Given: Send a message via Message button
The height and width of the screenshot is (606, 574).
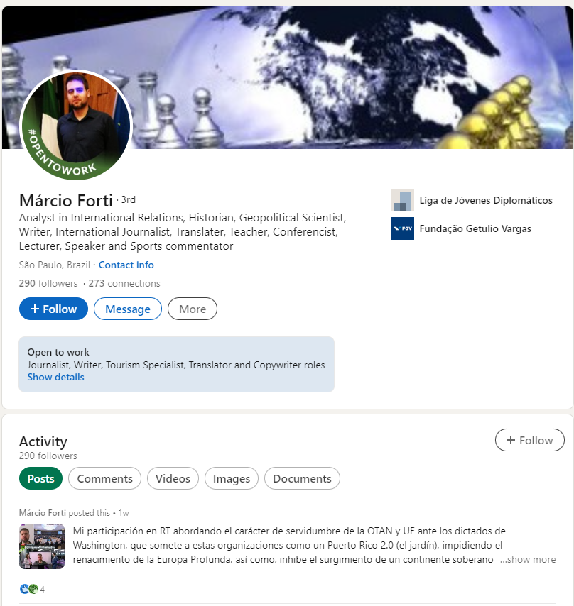Looking at the screenshot, I should click(x=128, y=309).
